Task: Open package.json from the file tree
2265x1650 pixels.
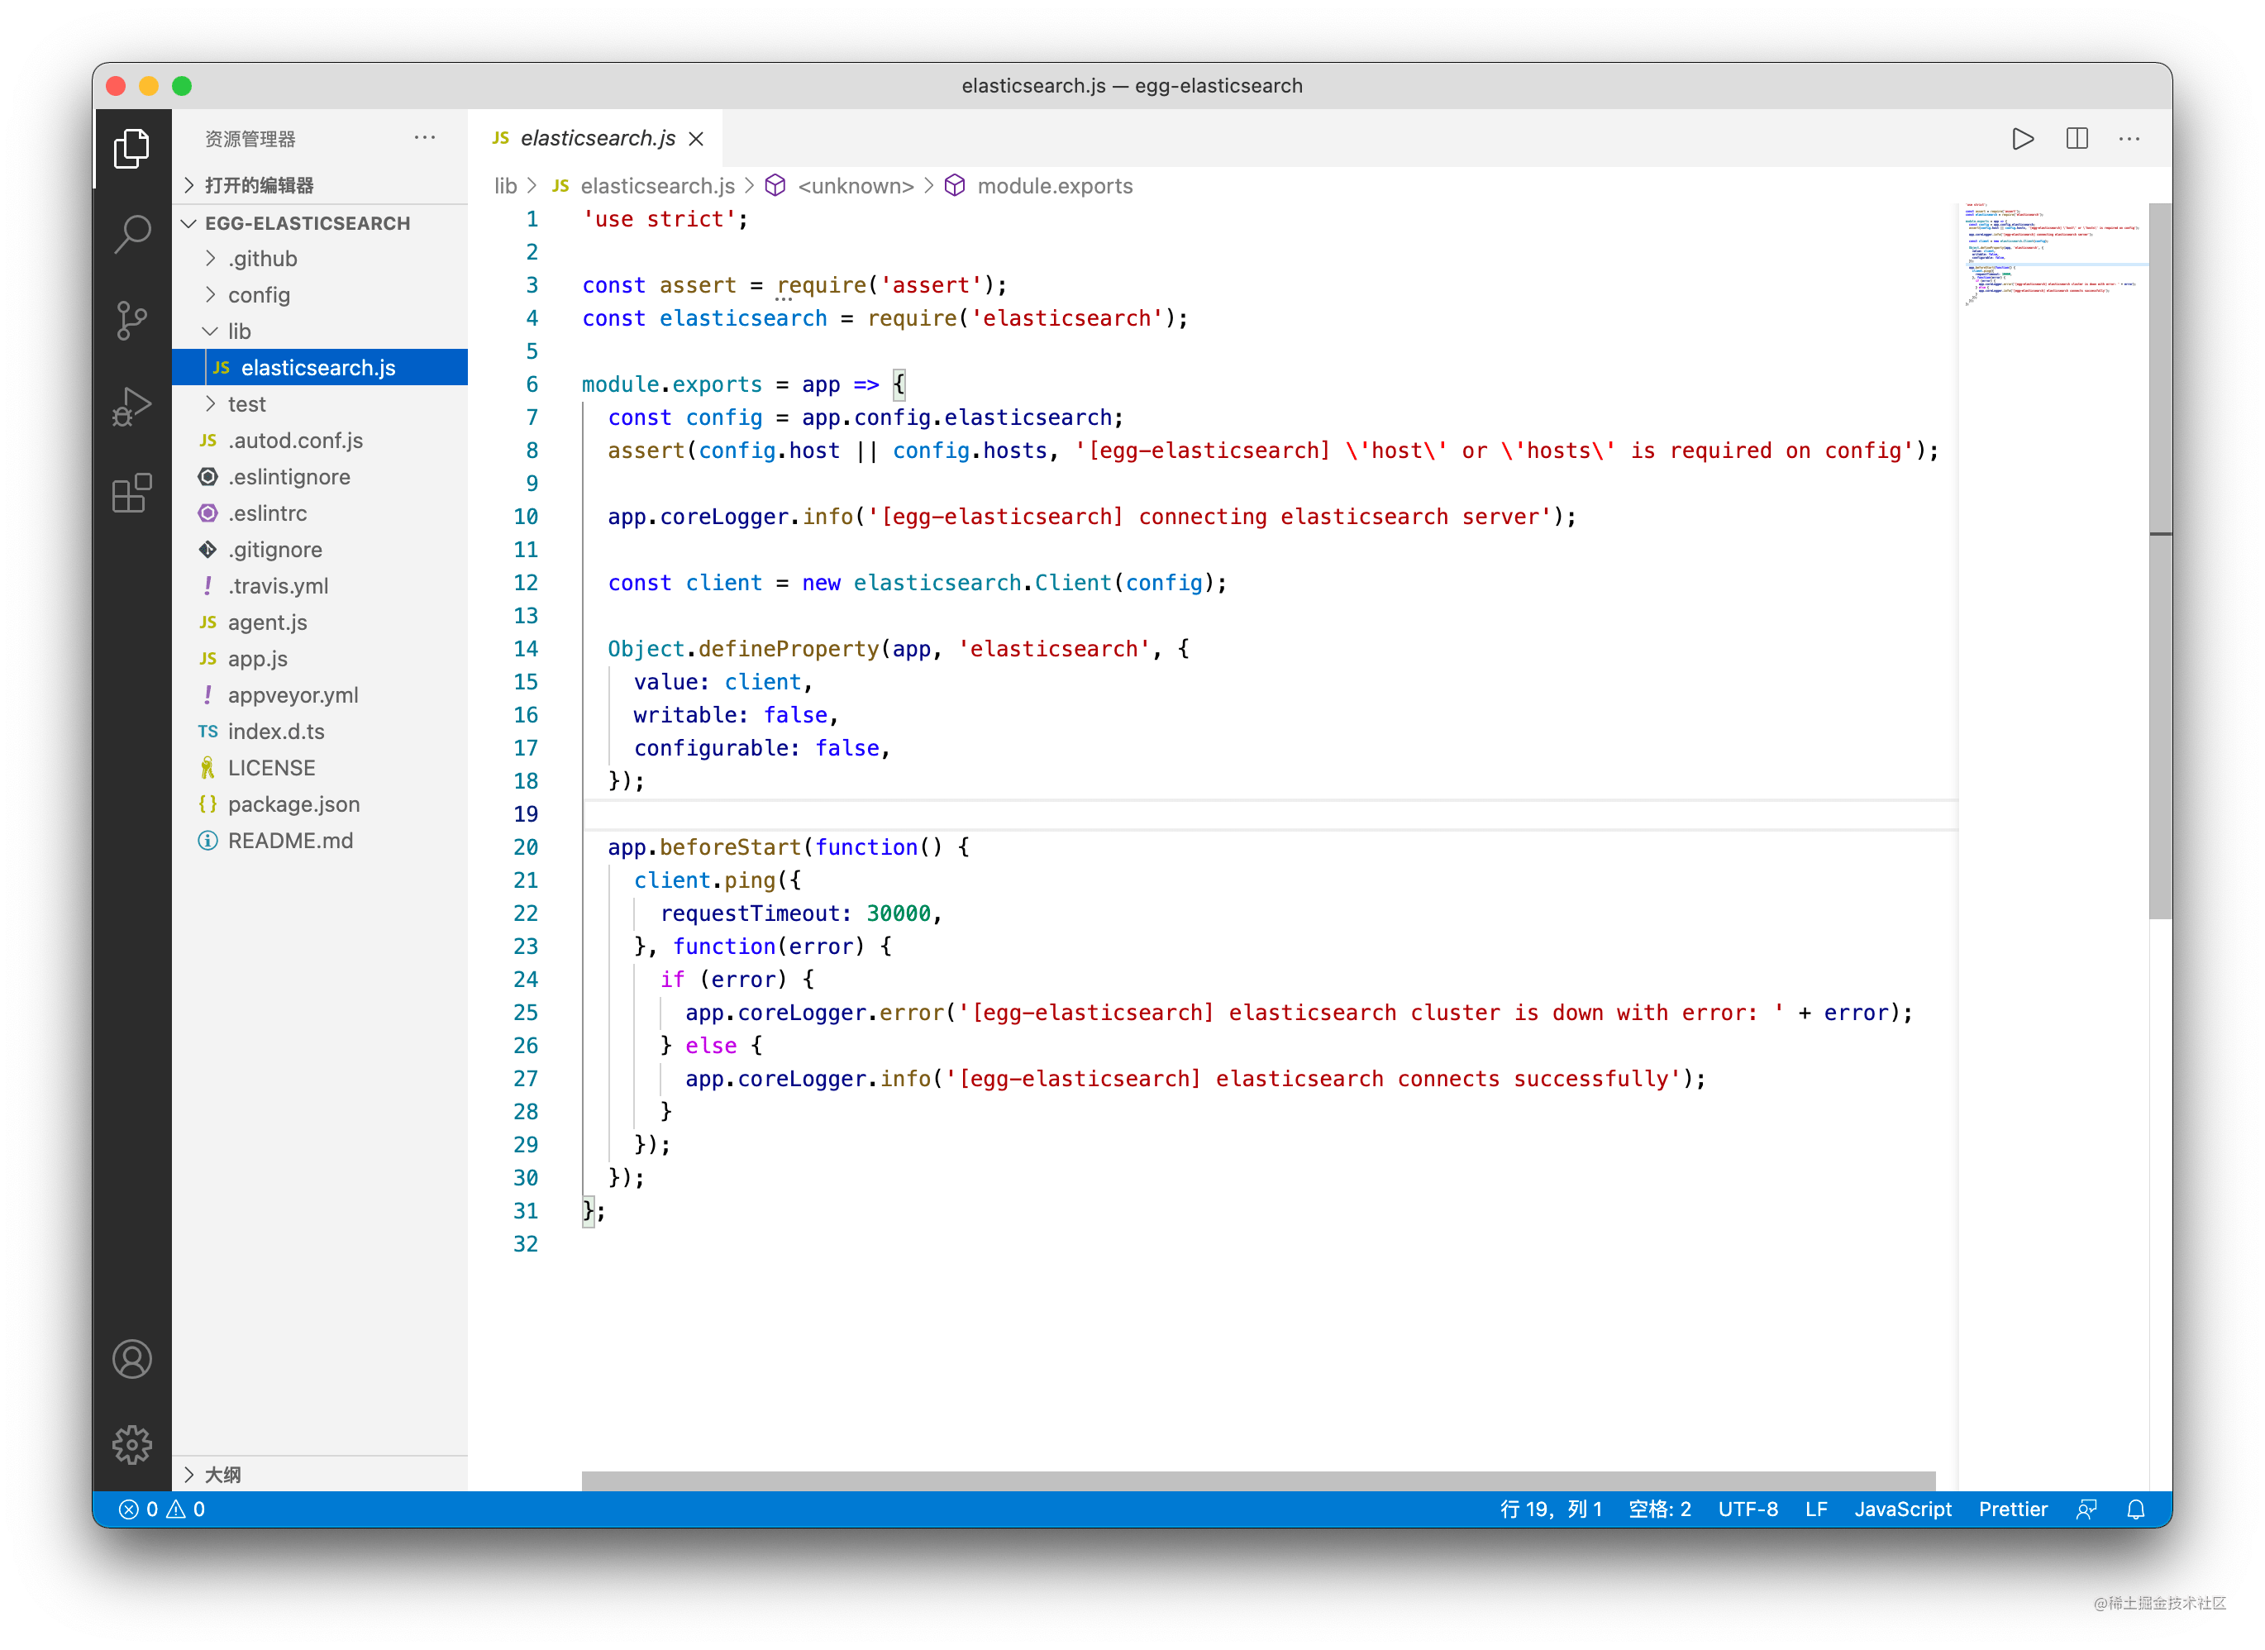Action: pos(293,804)
